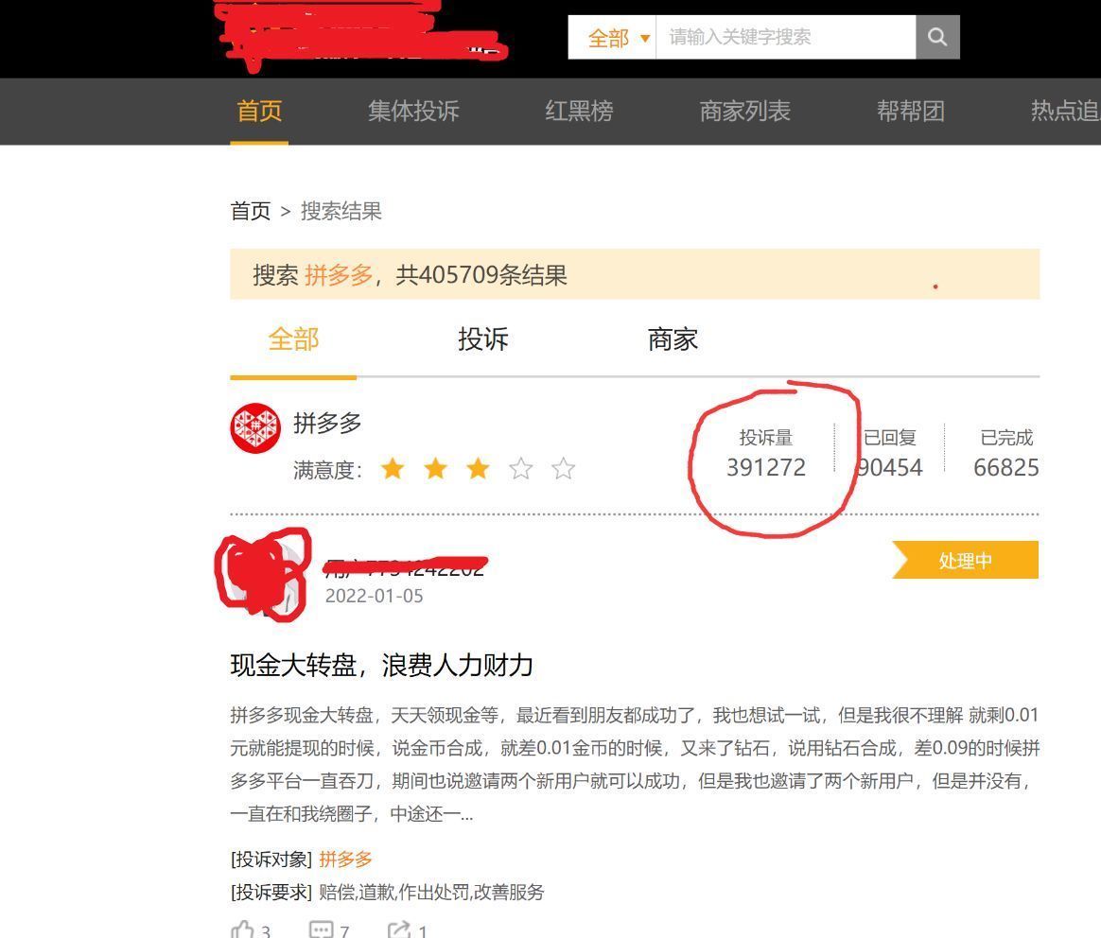This screenshot has height=938, width=1101.
Task: Click the comment bubble icon
Action: click(x=321, y=929)
